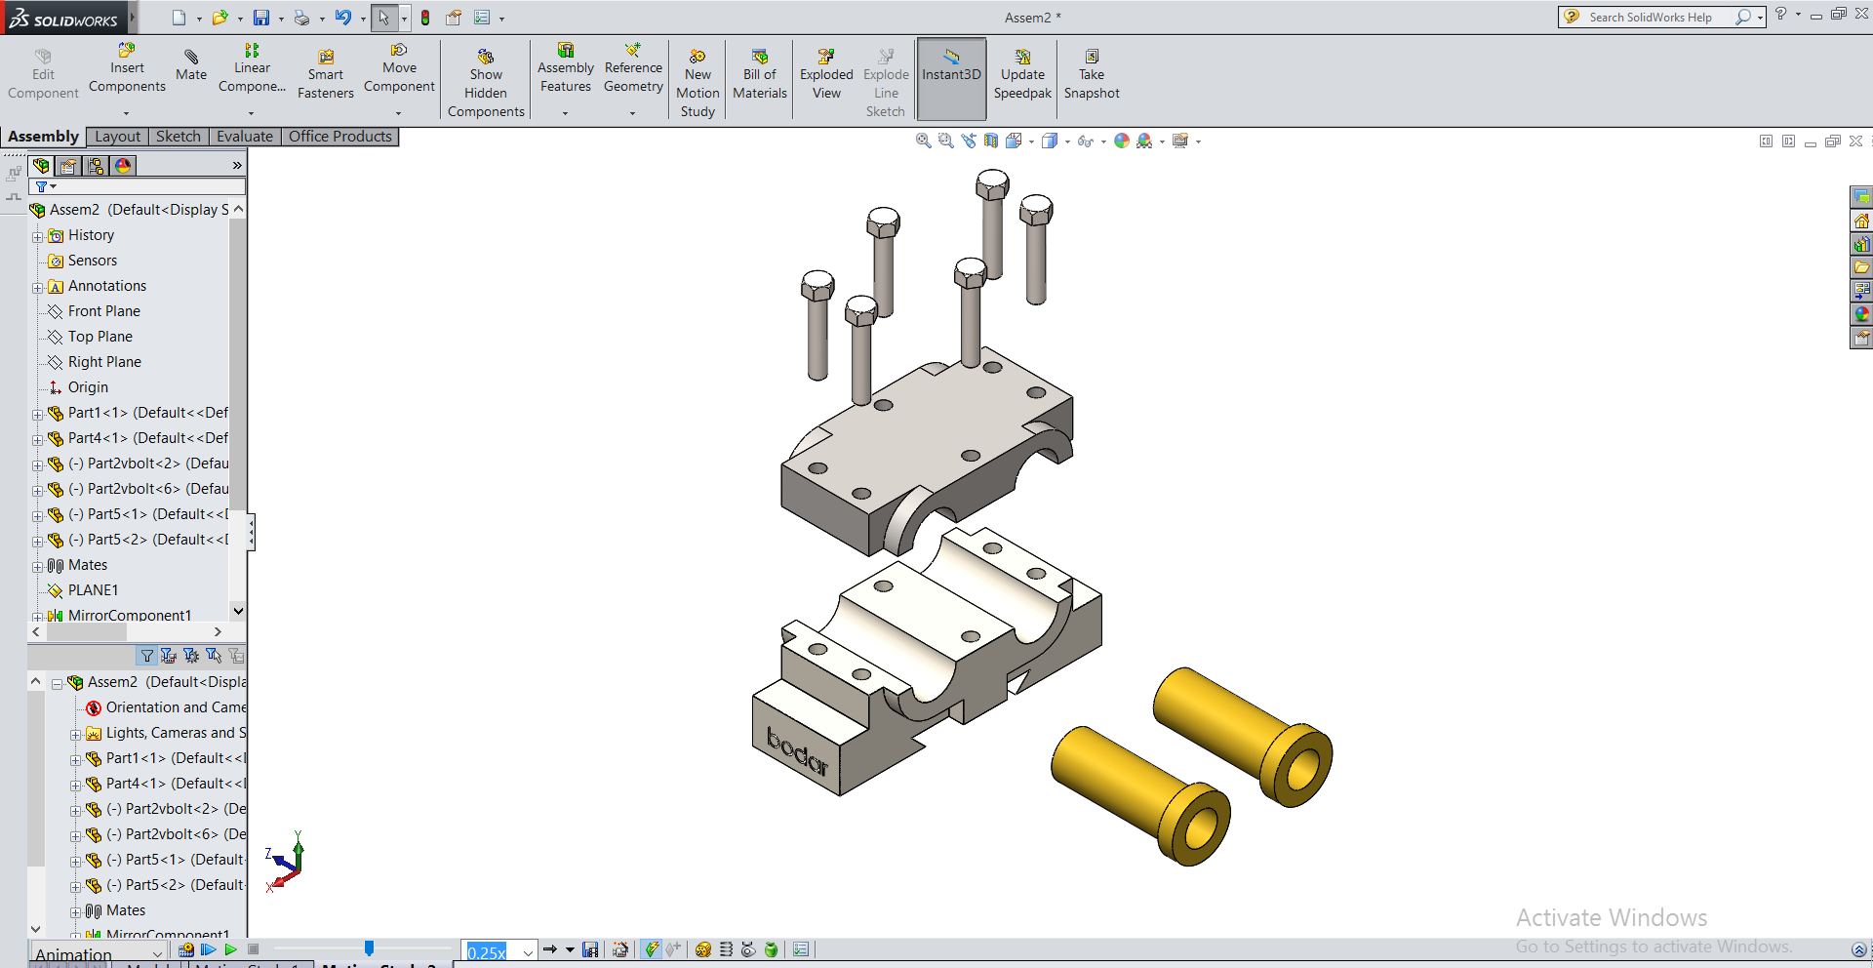Expand the Annotations tree node
Screen dimensions: 1873x968
pyautogui.click(x=38, y=287)
